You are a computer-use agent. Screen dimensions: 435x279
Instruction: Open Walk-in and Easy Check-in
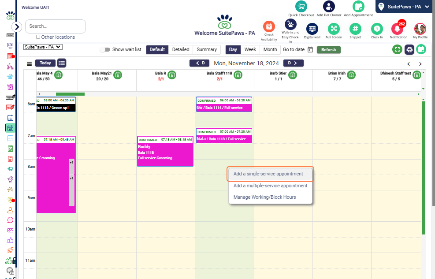coord(290,24)
